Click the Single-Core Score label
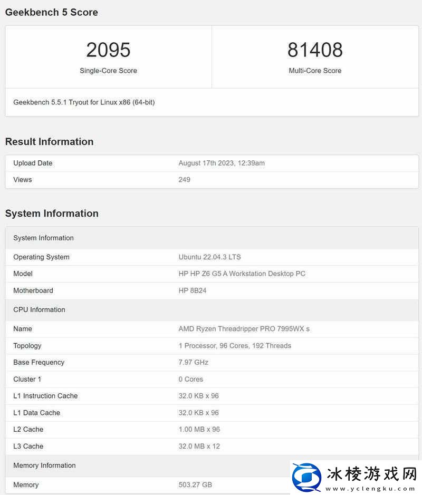This screenshot has width=422, height=495. coord(108,71)
